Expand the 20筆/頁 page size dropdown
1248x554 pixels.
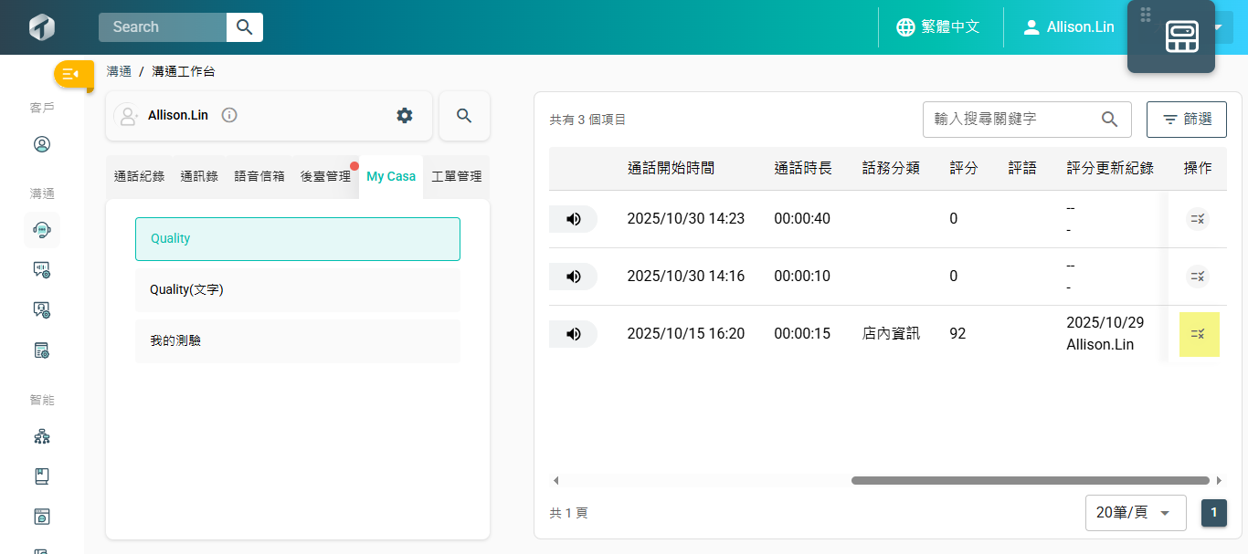pyautogui.click(x=1135, y=513)
